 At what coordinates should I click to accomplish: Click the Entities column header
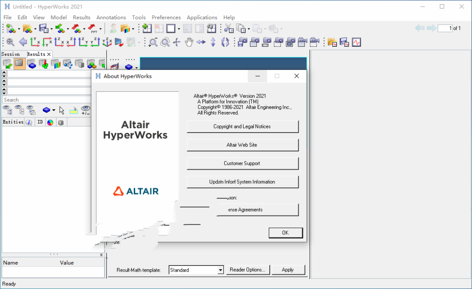click(13, 122)
